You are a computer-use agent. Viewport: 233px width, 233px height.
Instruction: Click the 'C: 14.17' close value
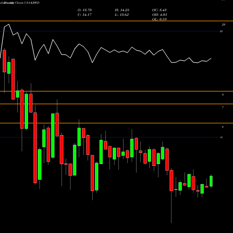[84, 15]
